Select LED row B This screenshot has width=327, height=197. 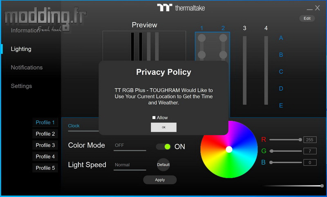(281, 55)
